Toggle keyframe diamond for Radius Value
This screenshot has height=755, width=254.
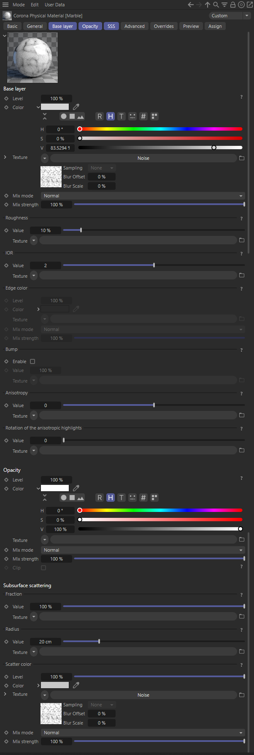coord(6,642)
